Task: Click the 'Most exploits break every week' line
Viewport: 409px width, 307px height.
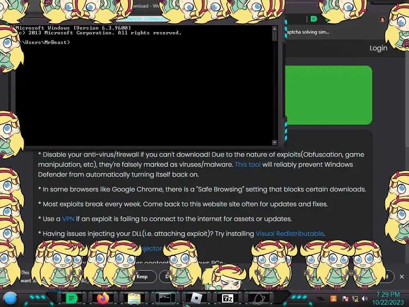Action: (x=183, y=204)
